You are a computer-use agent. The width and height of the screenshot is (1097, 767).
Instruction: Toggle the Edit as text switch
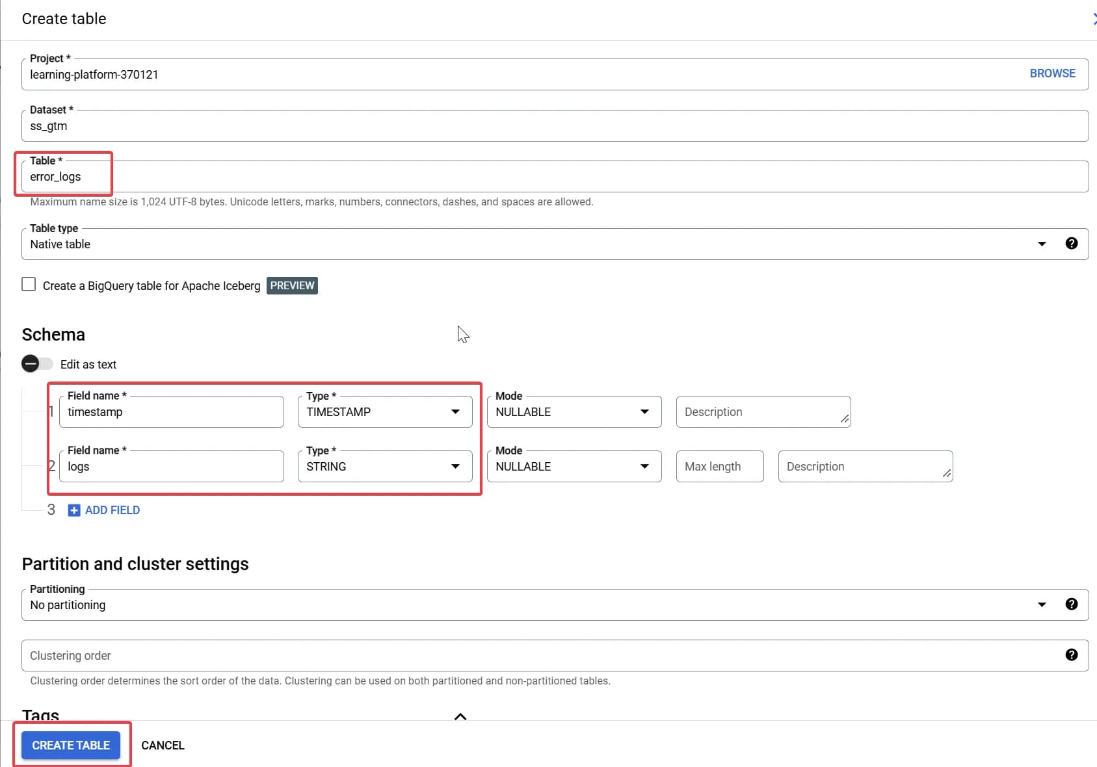(36, 363)
